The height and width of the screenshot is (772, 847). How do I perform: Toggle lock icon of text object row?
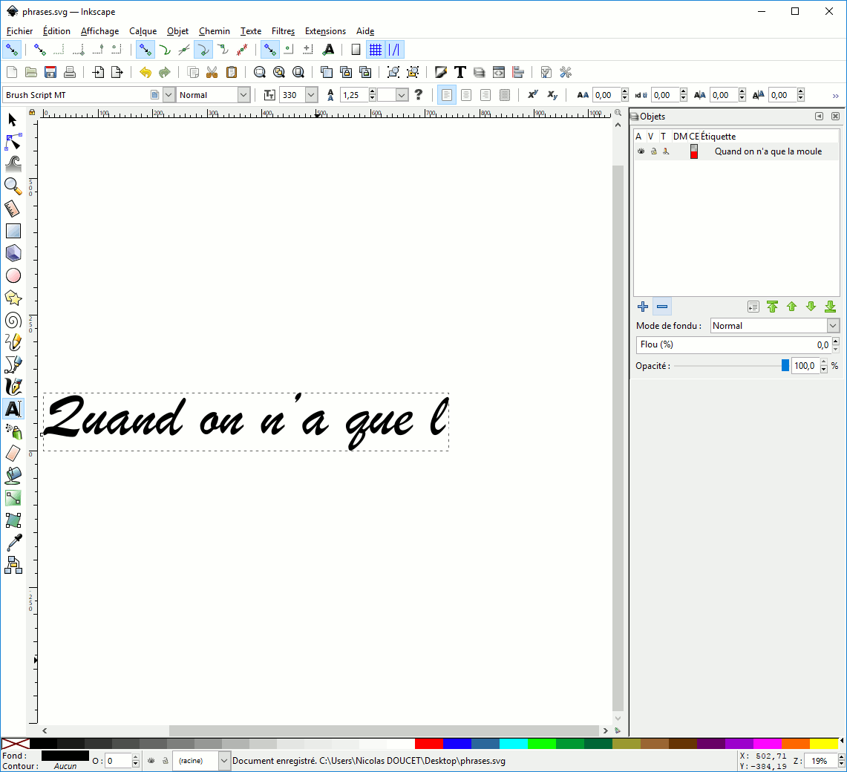tap(653, 151)
